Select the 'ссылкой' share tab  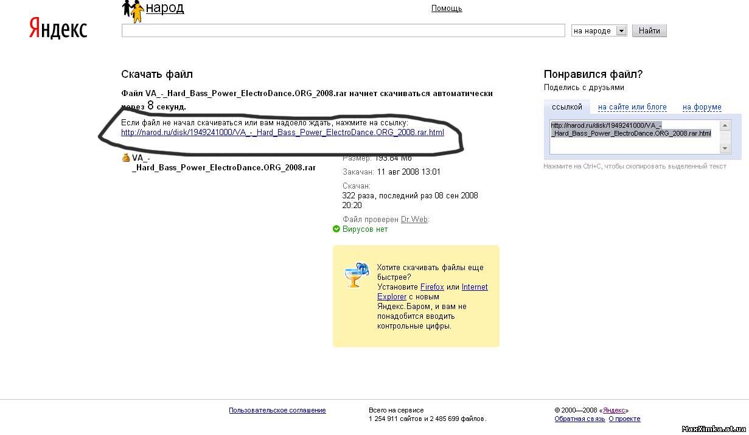[x=566, y=107]
